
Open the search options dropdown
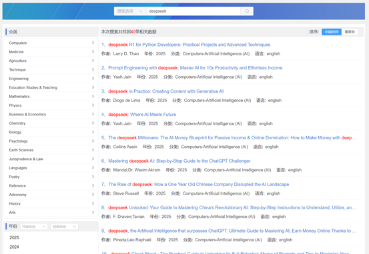click(x=130, y=11)
